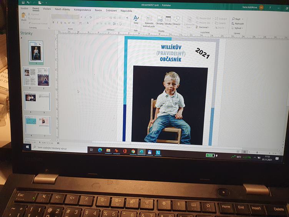Click the increase indent icon

[x=115, y=18]
